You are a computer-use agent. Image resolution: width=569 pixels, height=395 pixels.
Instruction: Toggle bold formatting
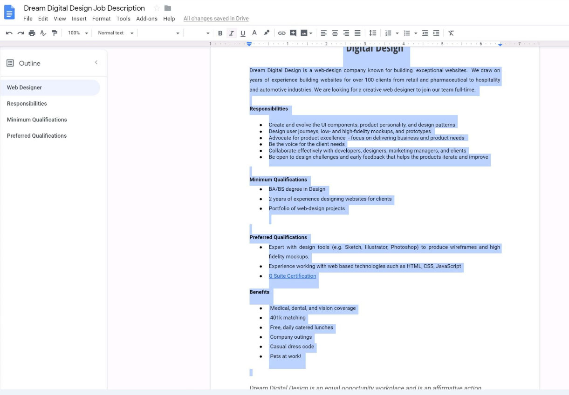(220, 33)
